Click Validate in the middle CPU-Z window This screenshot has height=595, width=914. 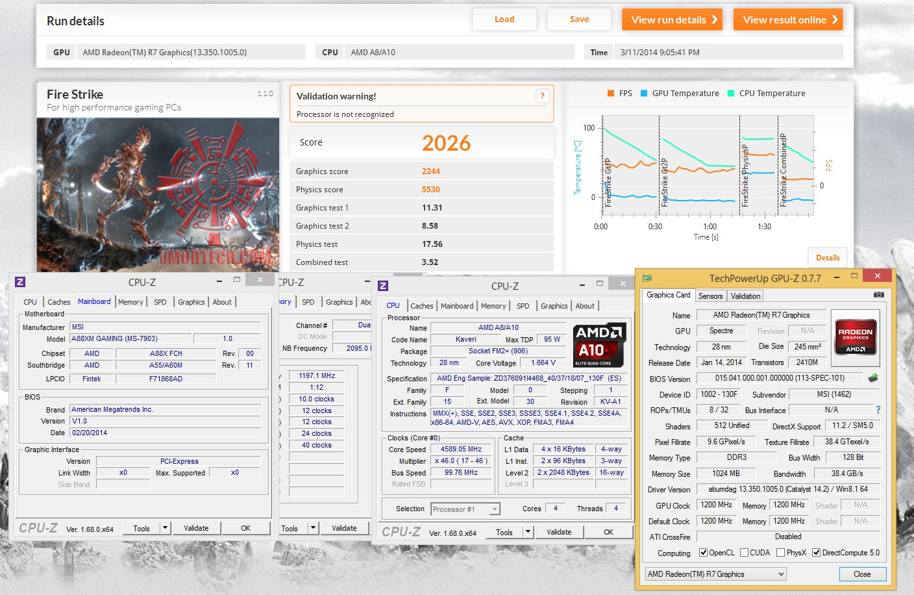coord(344,528)
